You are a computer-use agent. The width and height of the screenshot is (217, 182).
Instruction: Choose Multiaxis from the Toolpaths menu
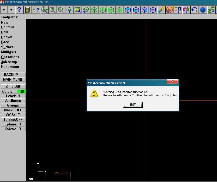pyautogui.click(x=9, y=52)
